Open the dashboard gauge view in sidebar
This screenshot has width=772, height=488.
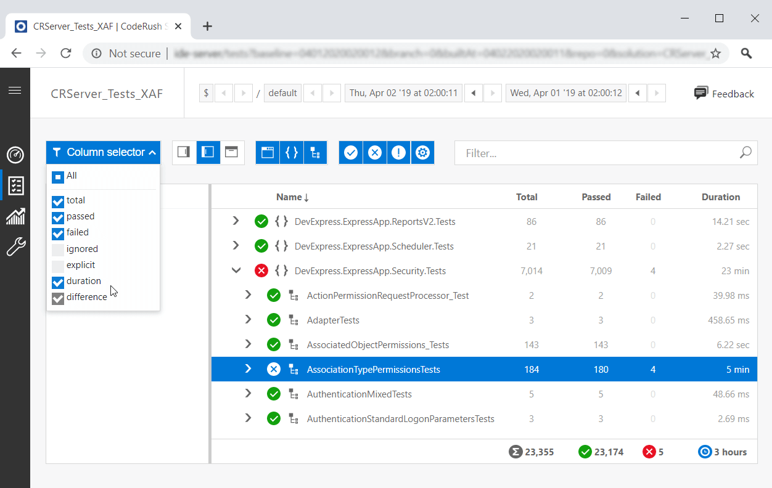[x=15, y=155]
